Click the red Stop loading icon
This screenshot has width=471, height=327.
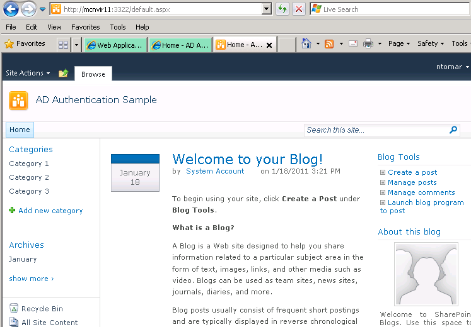pos(299,9)
